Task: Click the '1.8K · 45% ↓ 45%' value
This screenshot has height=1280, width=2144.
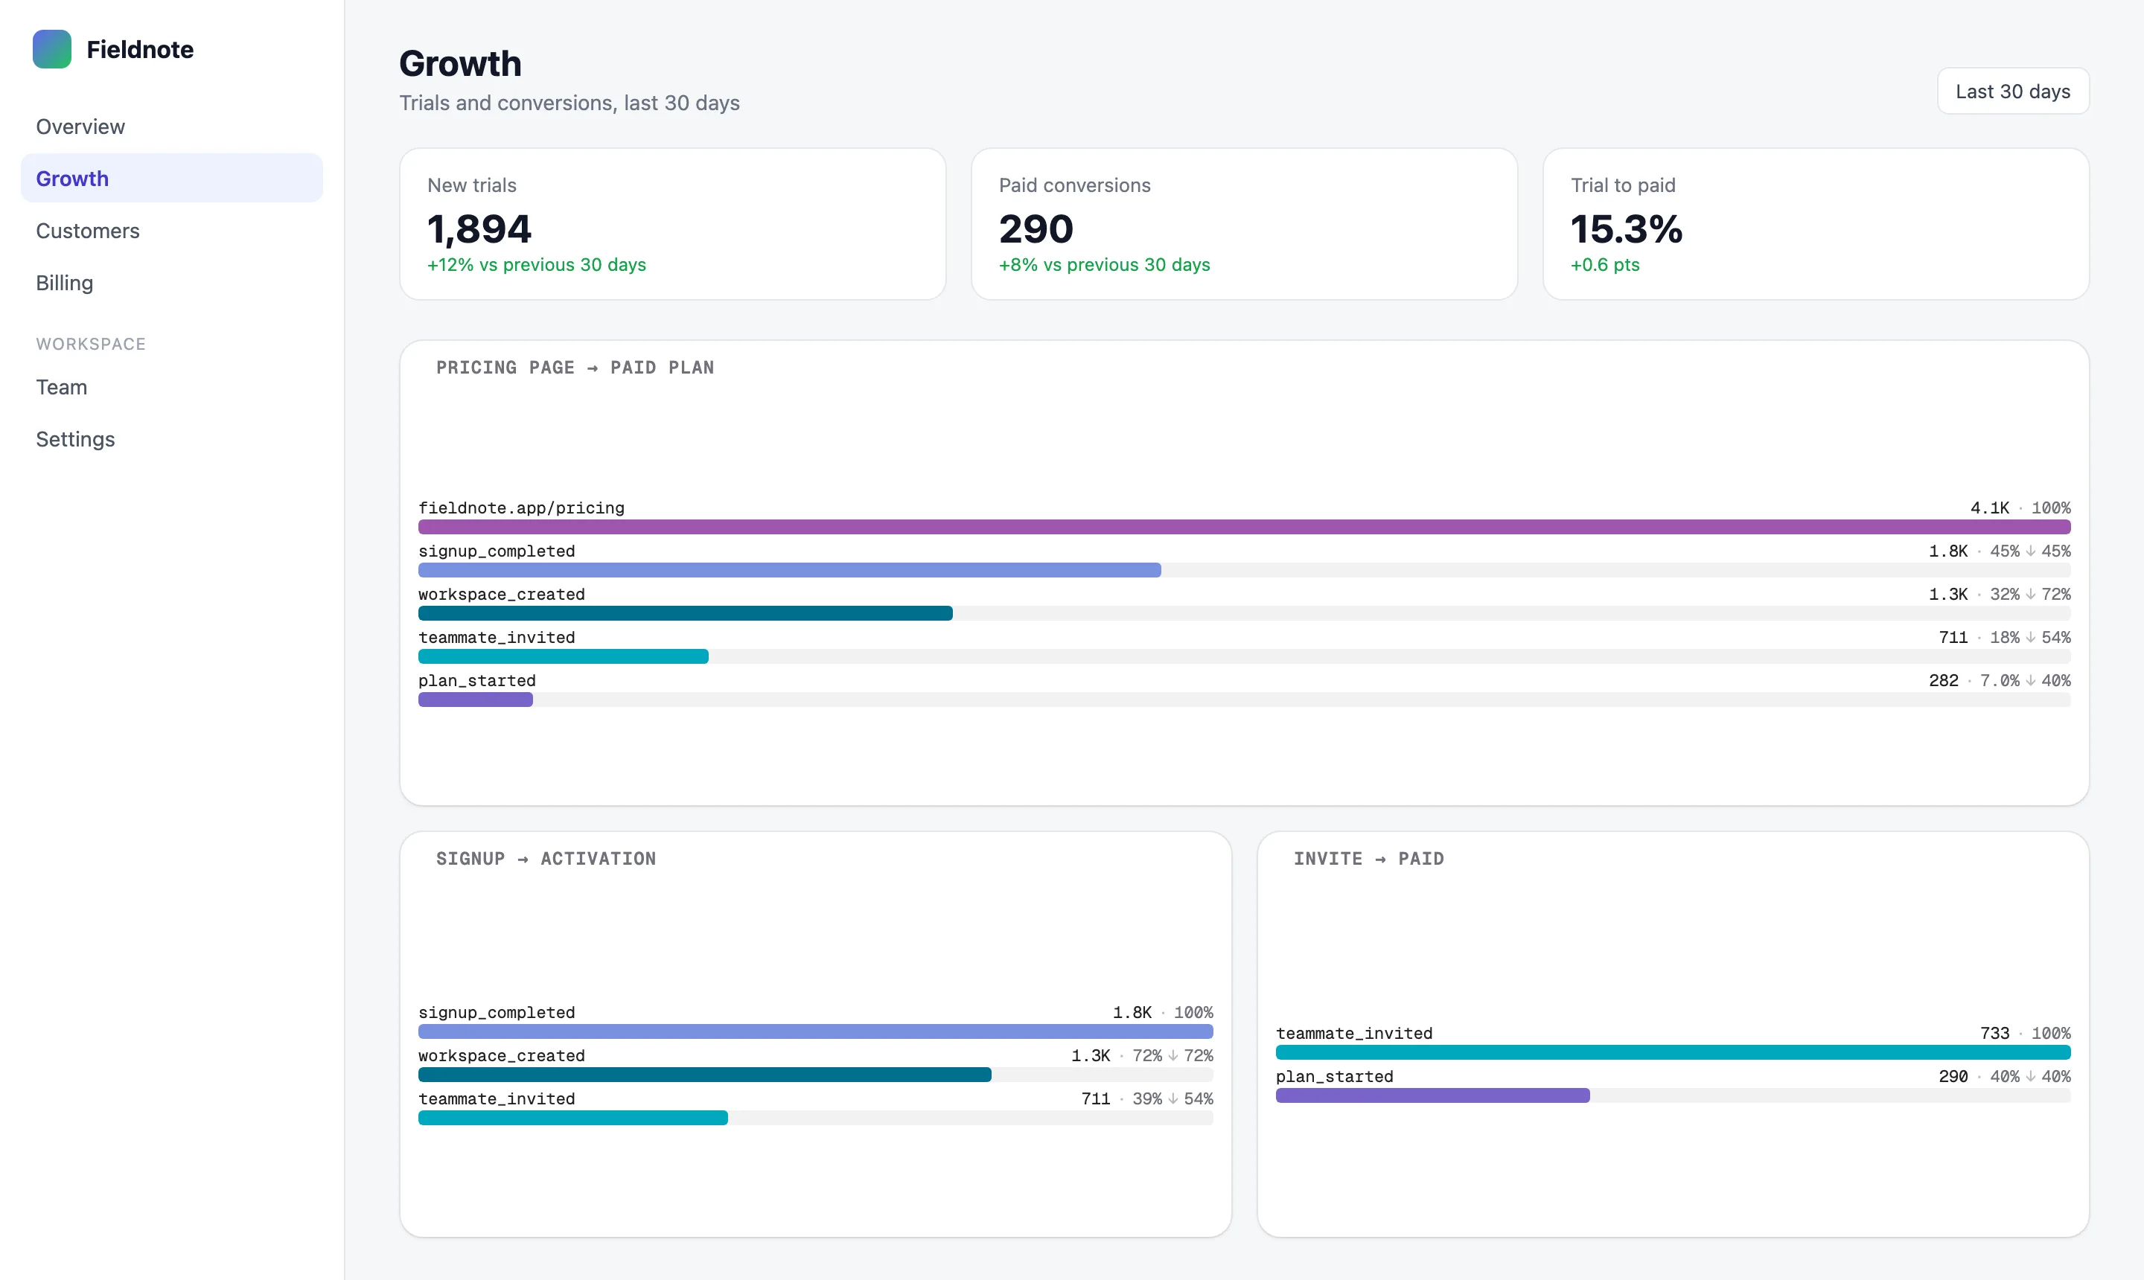Action: point(1999,551)
